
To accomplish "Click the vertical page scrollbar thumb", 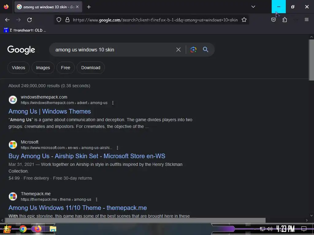I will point(311,60).
